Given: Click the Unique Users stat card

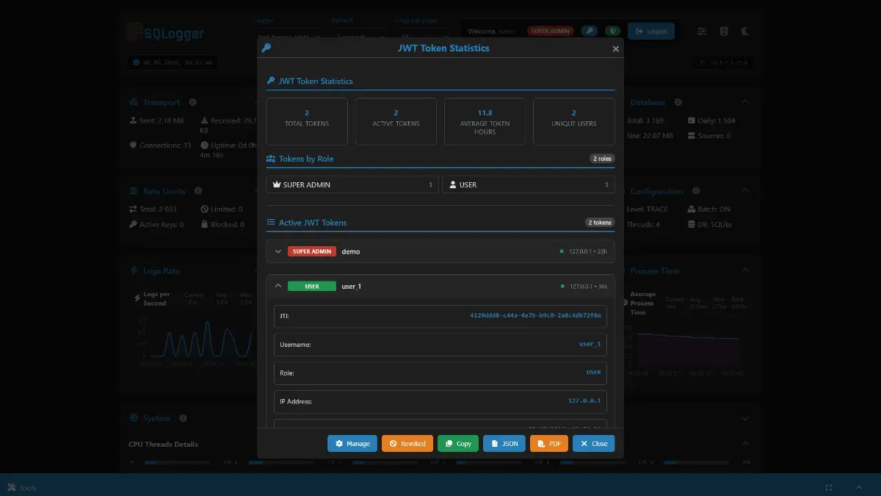Looking at the screenshot, I should click(574, 121).
